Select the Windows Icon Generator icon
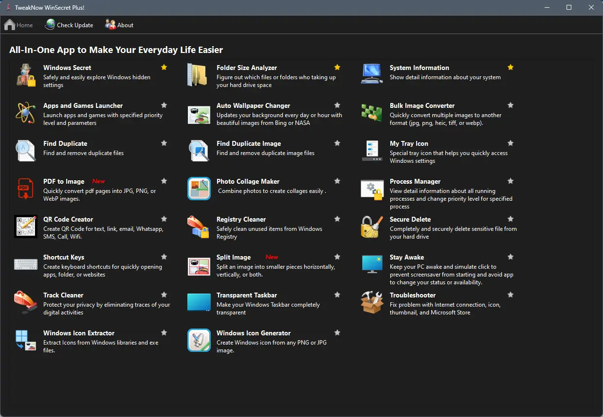Viewport: 603px width, 417px height. (x=199, y=340)
